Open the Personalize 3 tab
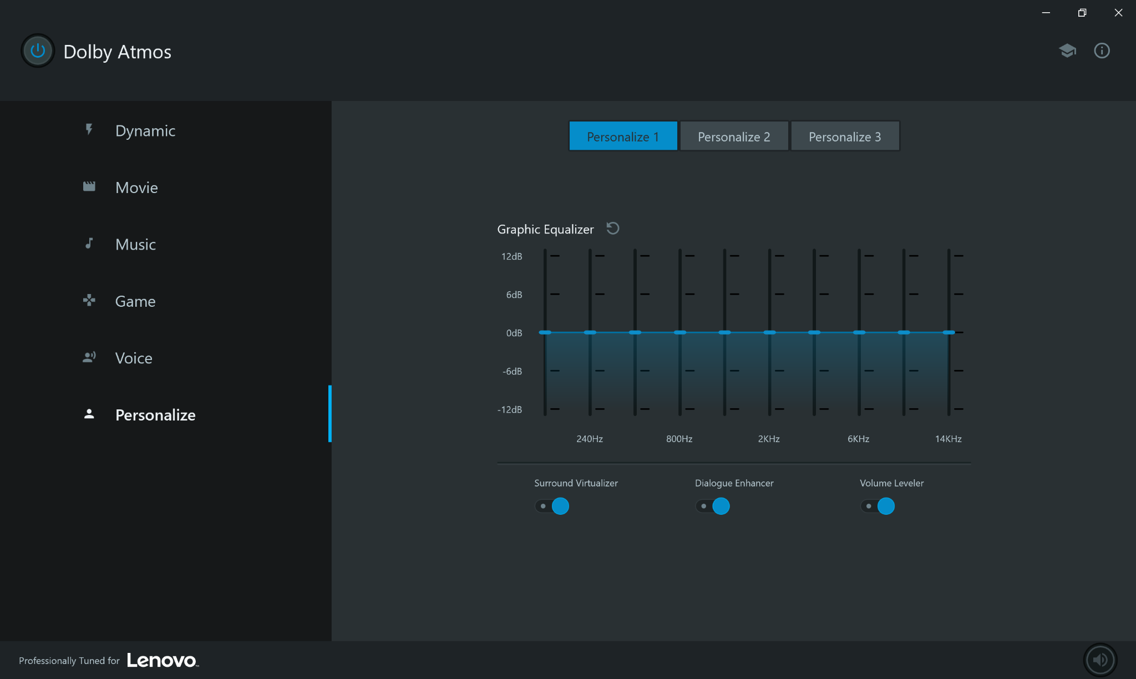 pos(845,136)
